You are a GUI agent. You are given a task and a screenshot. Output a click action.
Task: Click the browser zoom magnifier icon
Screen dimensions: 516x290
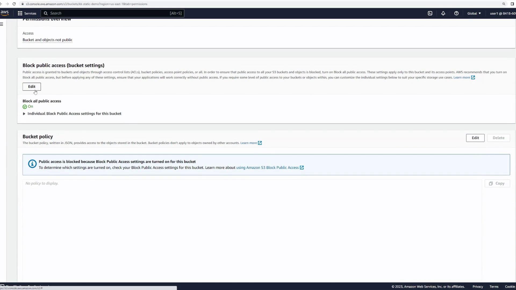[x=504, y=4]
